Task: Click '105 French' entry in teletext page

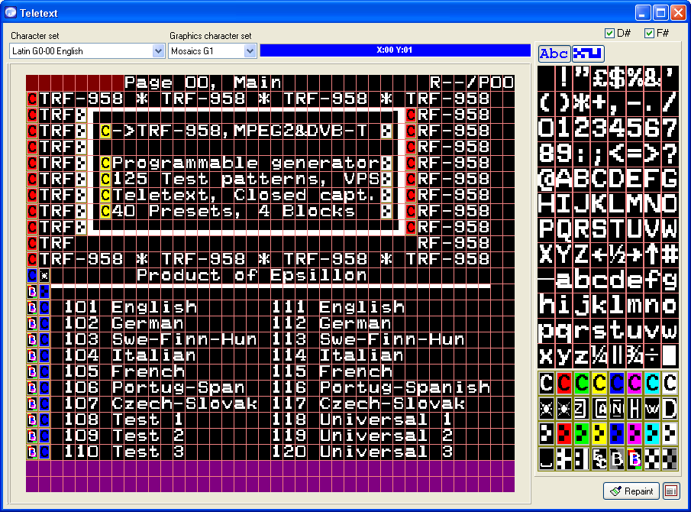Action: tap(124, 371)
